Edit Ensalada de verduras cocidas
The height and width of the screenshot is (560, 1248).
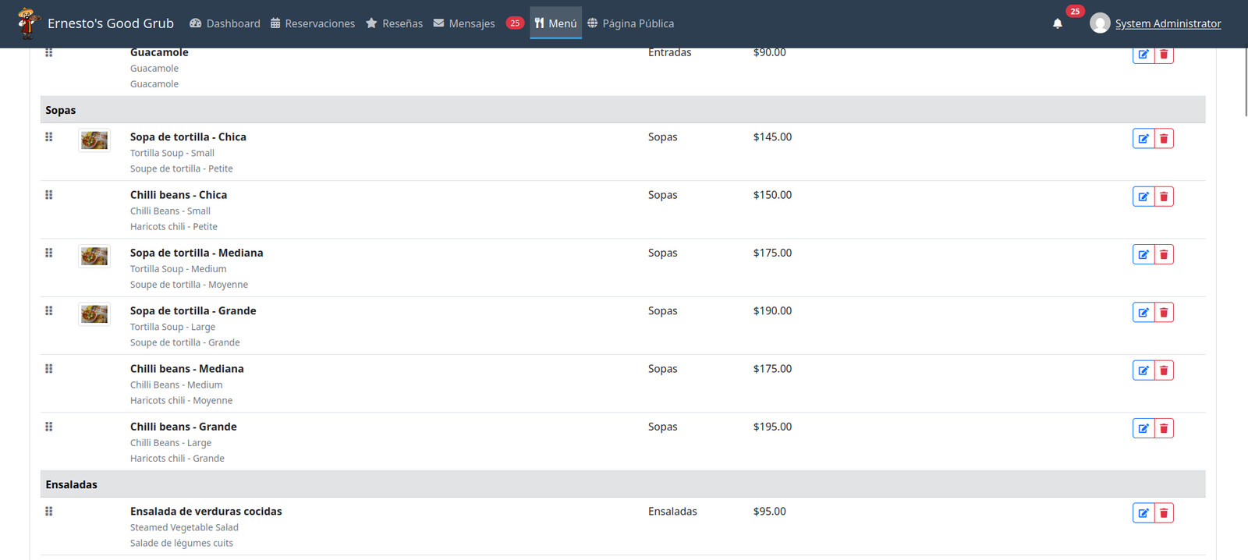(x=1143, y=513)
